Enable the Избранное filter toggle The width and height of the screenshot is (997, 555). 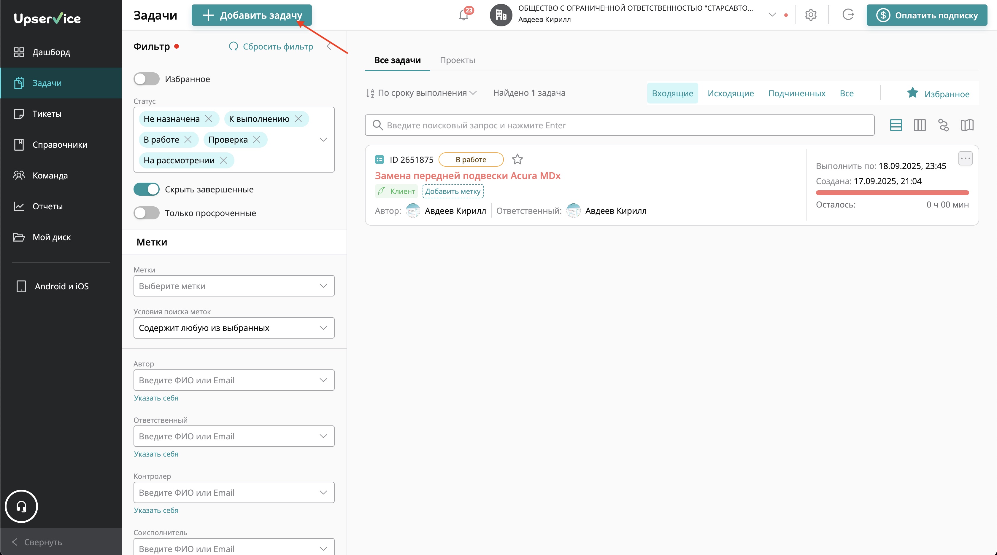coord(146,79)
